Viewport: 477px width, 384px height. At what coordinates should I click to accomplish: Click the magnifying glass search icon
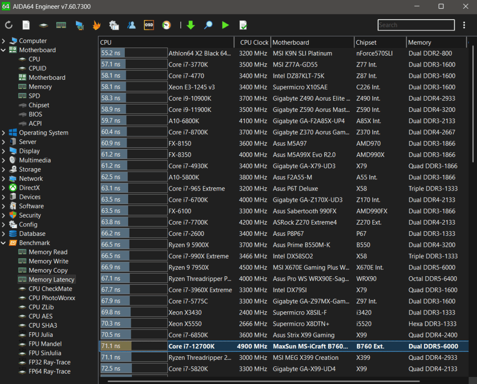(208, 25)
